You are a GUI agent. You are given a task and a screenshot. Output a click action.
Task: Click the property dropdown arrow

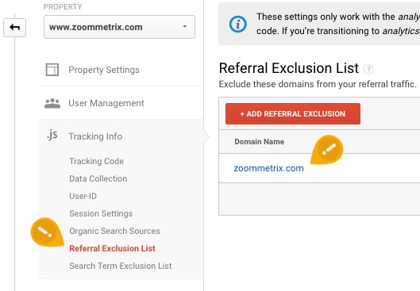185,26
